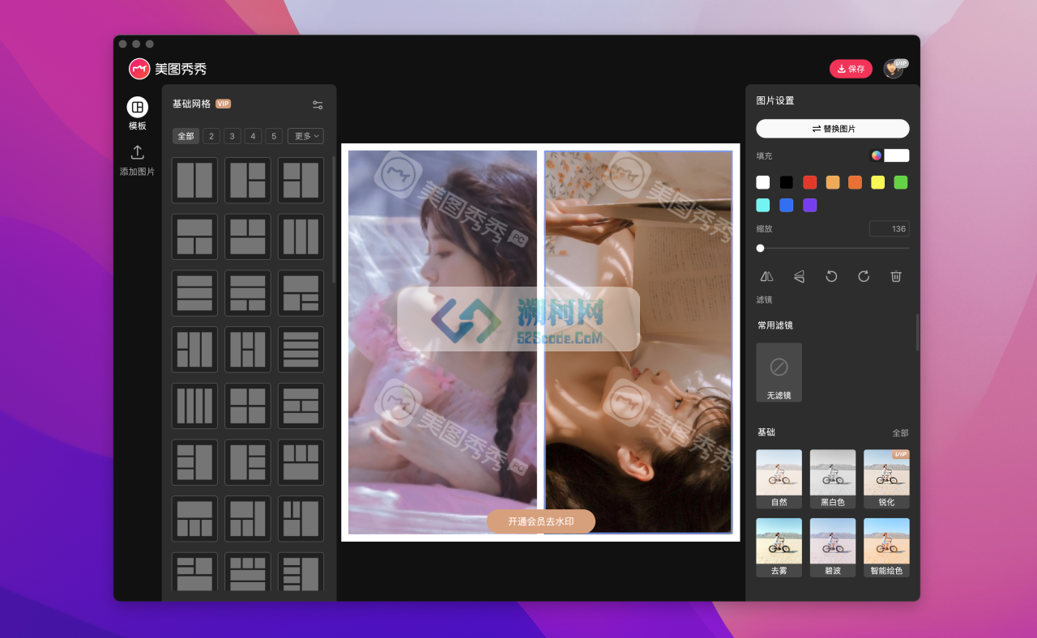Image resolution: width=1037 pixels, height=638 pixels.
Task: Select four horizontal rows layout
Action: (x=301, y=350)
